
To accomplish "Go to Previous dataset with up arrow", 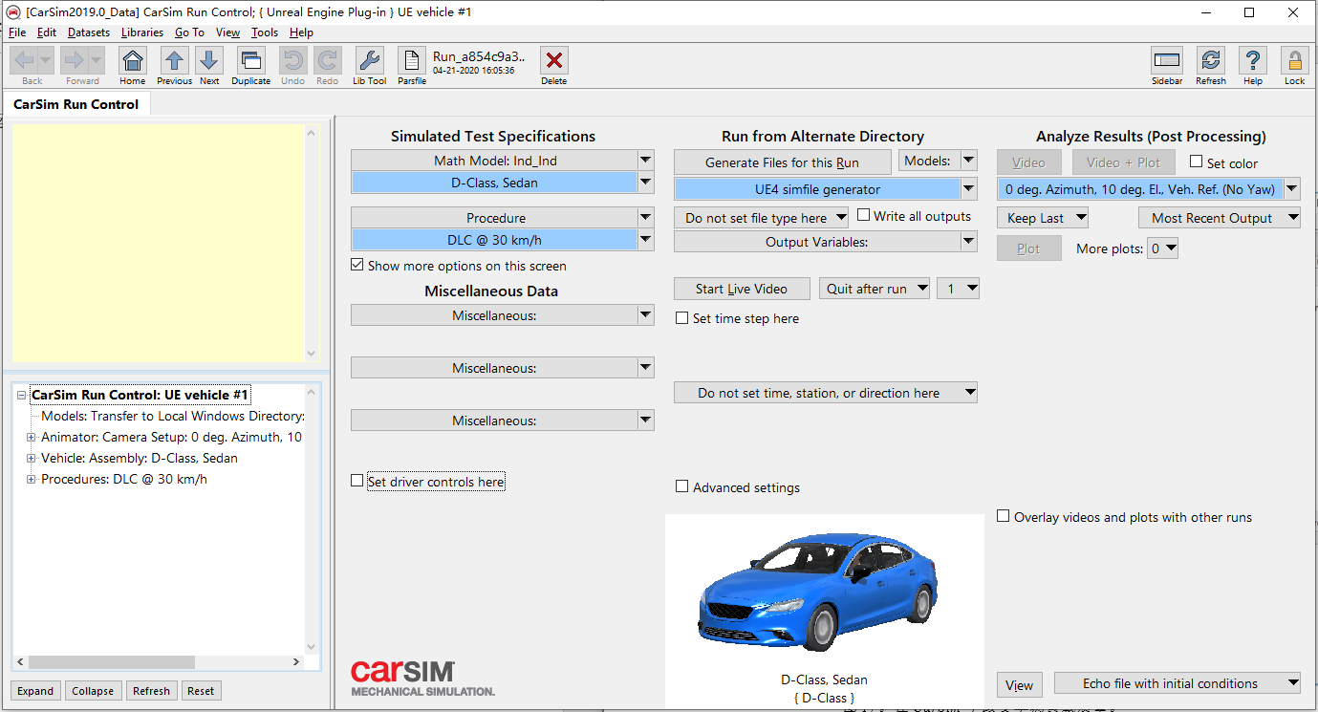I will coord(174,61).
